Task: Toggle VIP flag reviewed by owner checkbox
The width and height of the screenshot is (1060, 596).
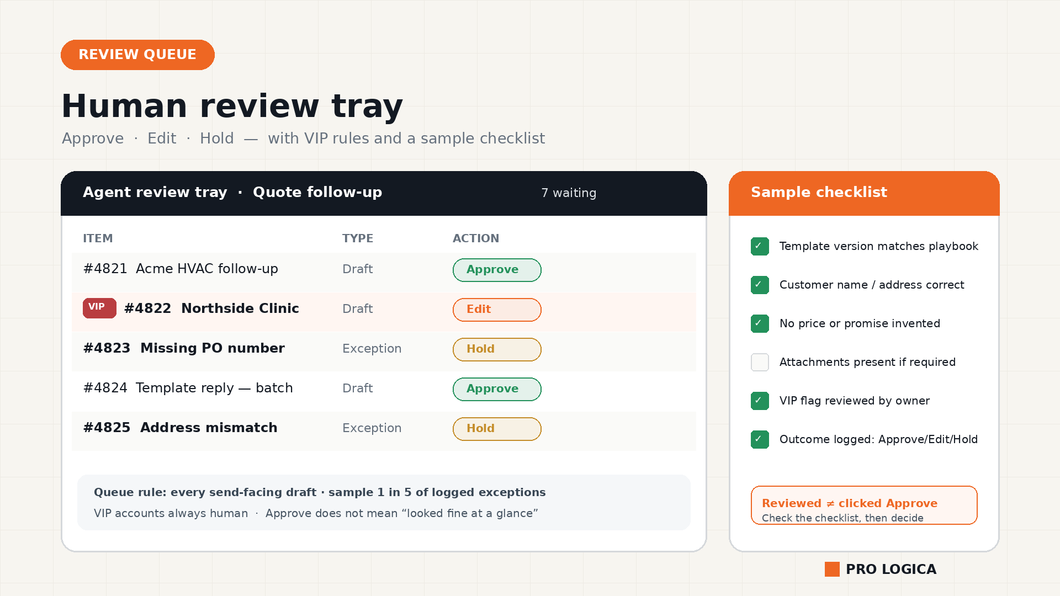Action: [x=760, y=401]
